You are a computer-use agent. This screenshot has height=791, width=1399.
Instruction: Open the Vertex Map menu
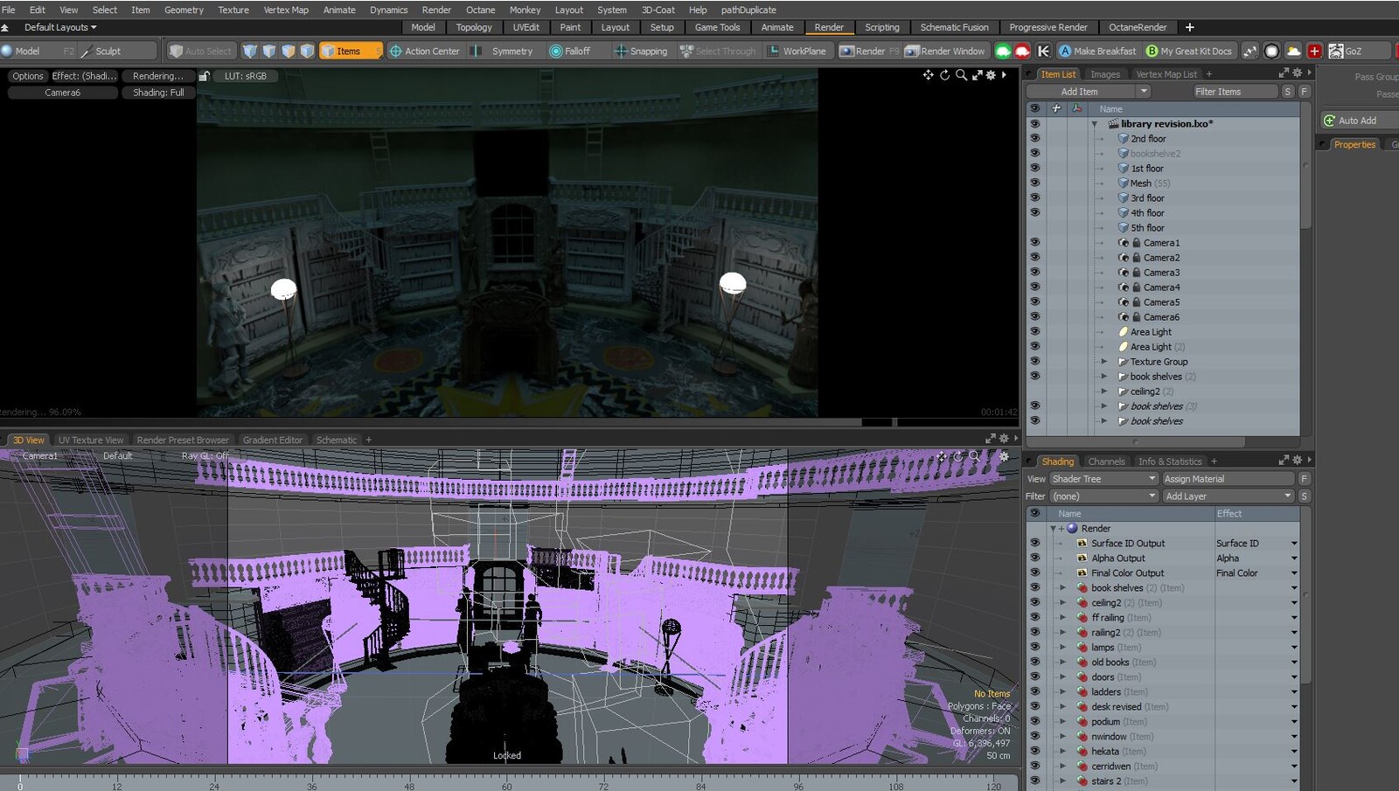286,10
